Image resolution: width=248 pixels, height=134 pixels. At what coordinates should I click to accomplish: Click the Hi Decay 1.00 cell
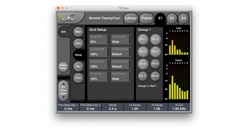point(157,107)
